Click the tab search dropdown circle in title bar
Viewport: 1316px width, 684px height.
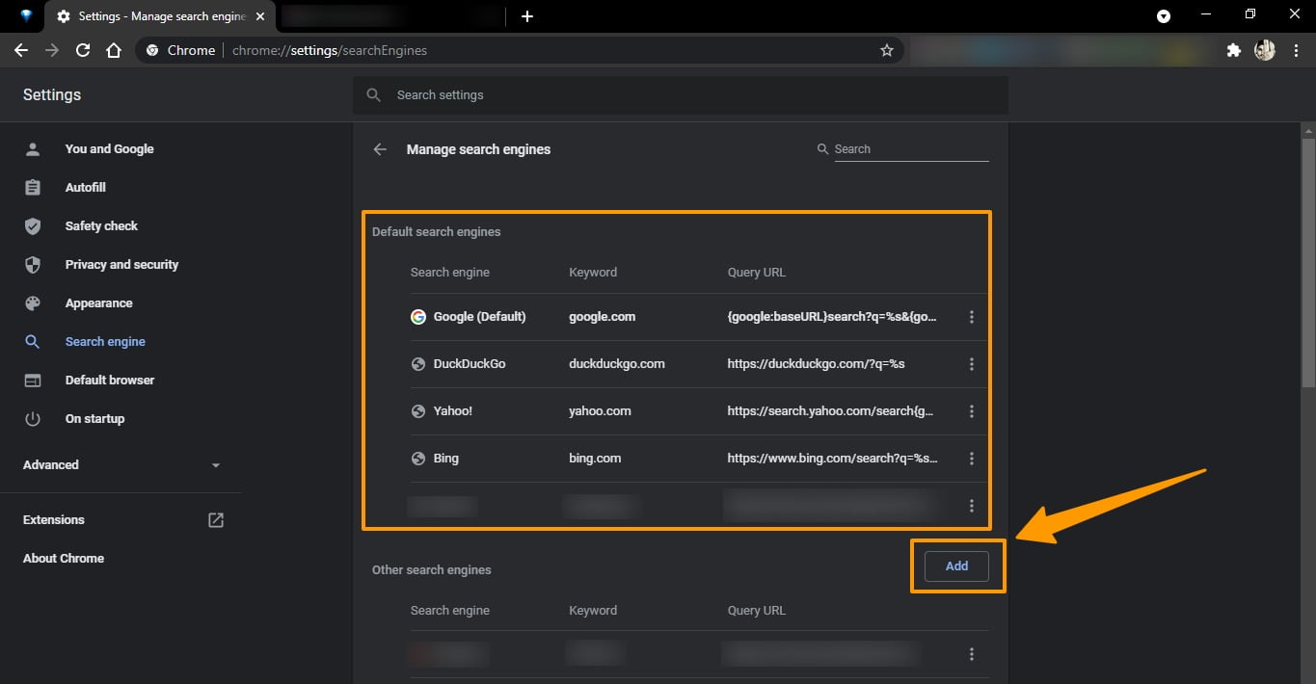[x=1164, y=15]
